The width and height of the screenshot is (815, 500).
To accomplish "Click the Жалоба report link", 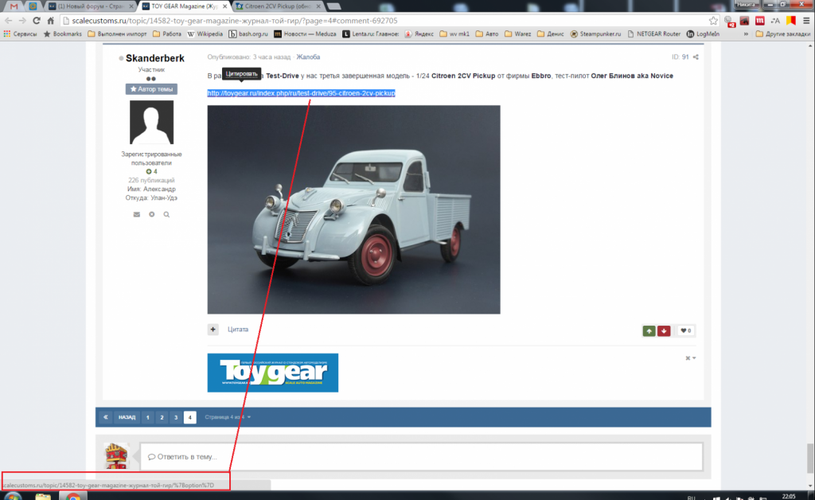I will 310,57.
